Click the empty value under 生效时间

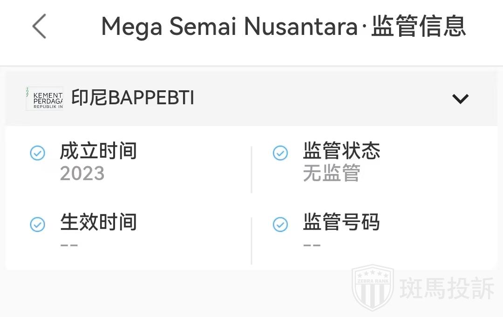pyautogui.click(x=69, y=245)
